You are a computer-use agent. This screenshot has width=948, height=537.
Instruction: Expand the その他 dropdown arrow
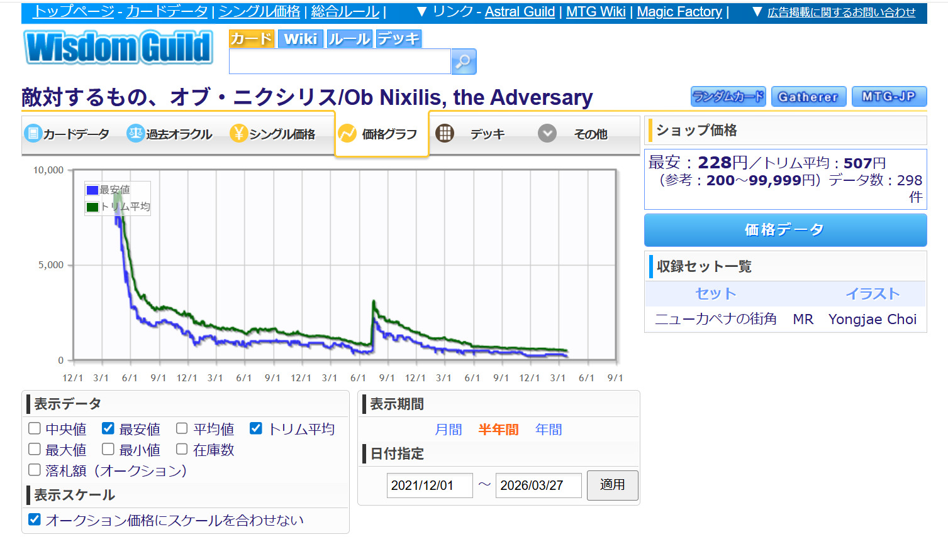click(x=547, y=134)
